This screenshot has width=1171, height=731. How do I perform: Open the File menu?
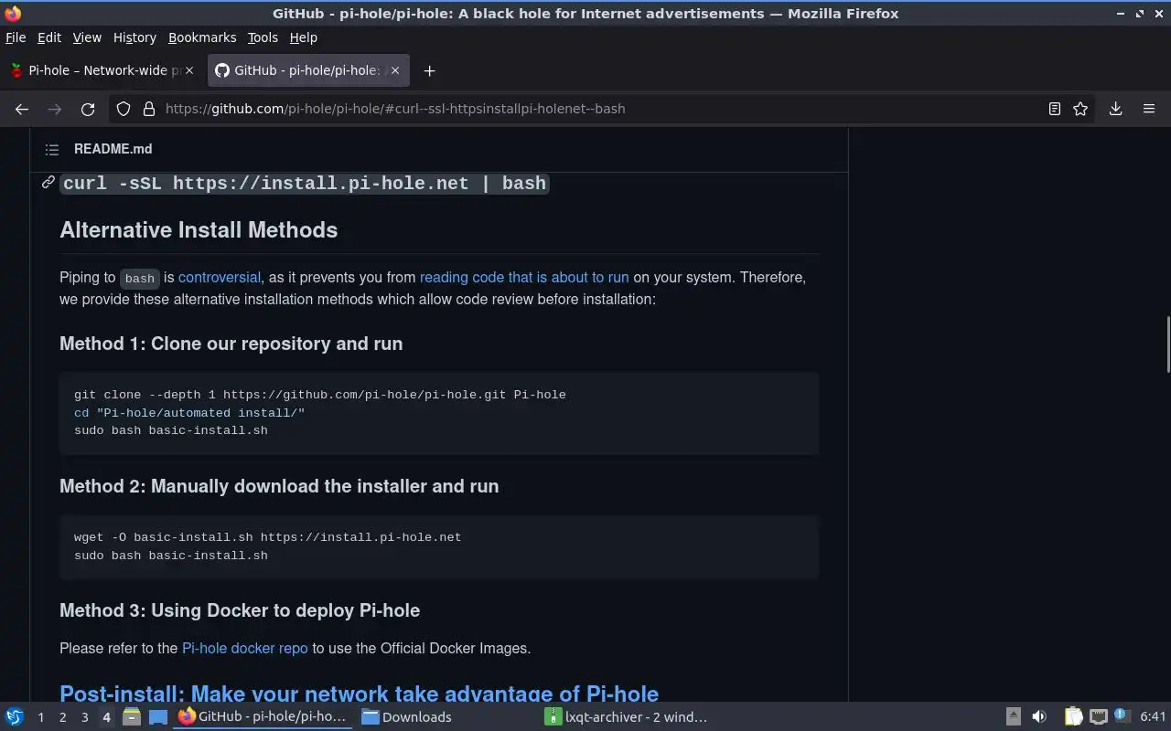coord(16,37)
